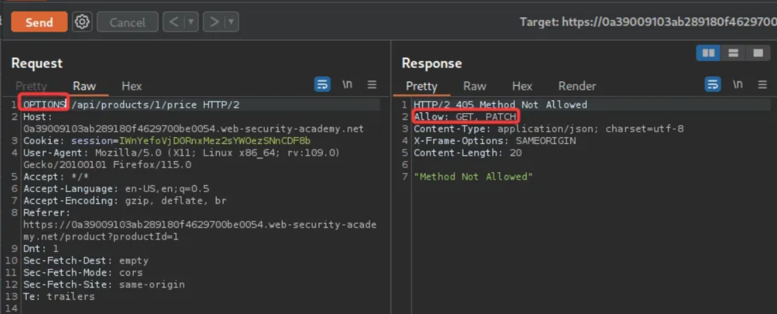Click the User-Agent header line
This screenshot has height=314, width=777.
click(181, 158)
